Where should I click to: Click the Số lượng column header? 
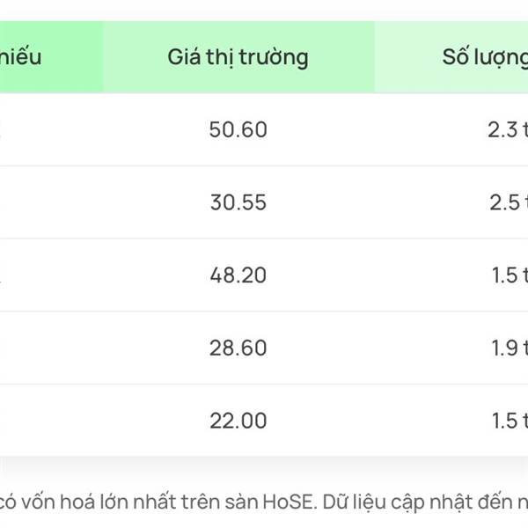point(451,57)
